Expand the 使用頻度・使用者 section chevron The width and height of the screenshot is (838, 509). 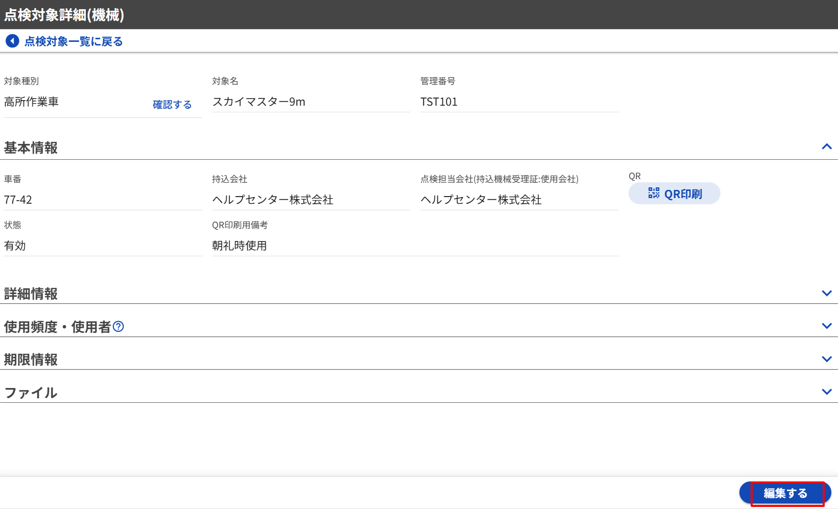[826, 326]
